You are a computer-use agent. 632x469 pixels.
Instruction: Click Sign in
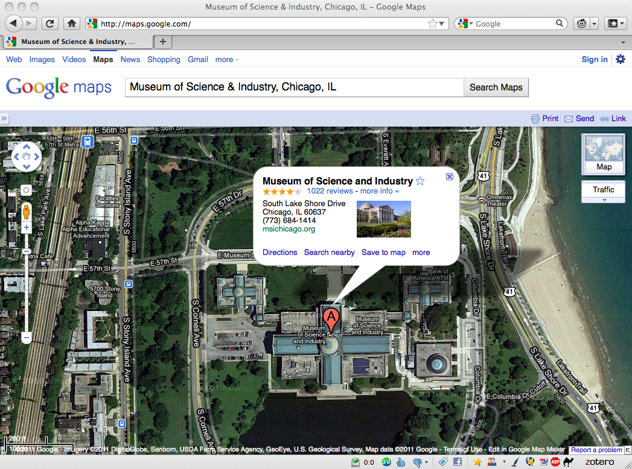(594, 59)
